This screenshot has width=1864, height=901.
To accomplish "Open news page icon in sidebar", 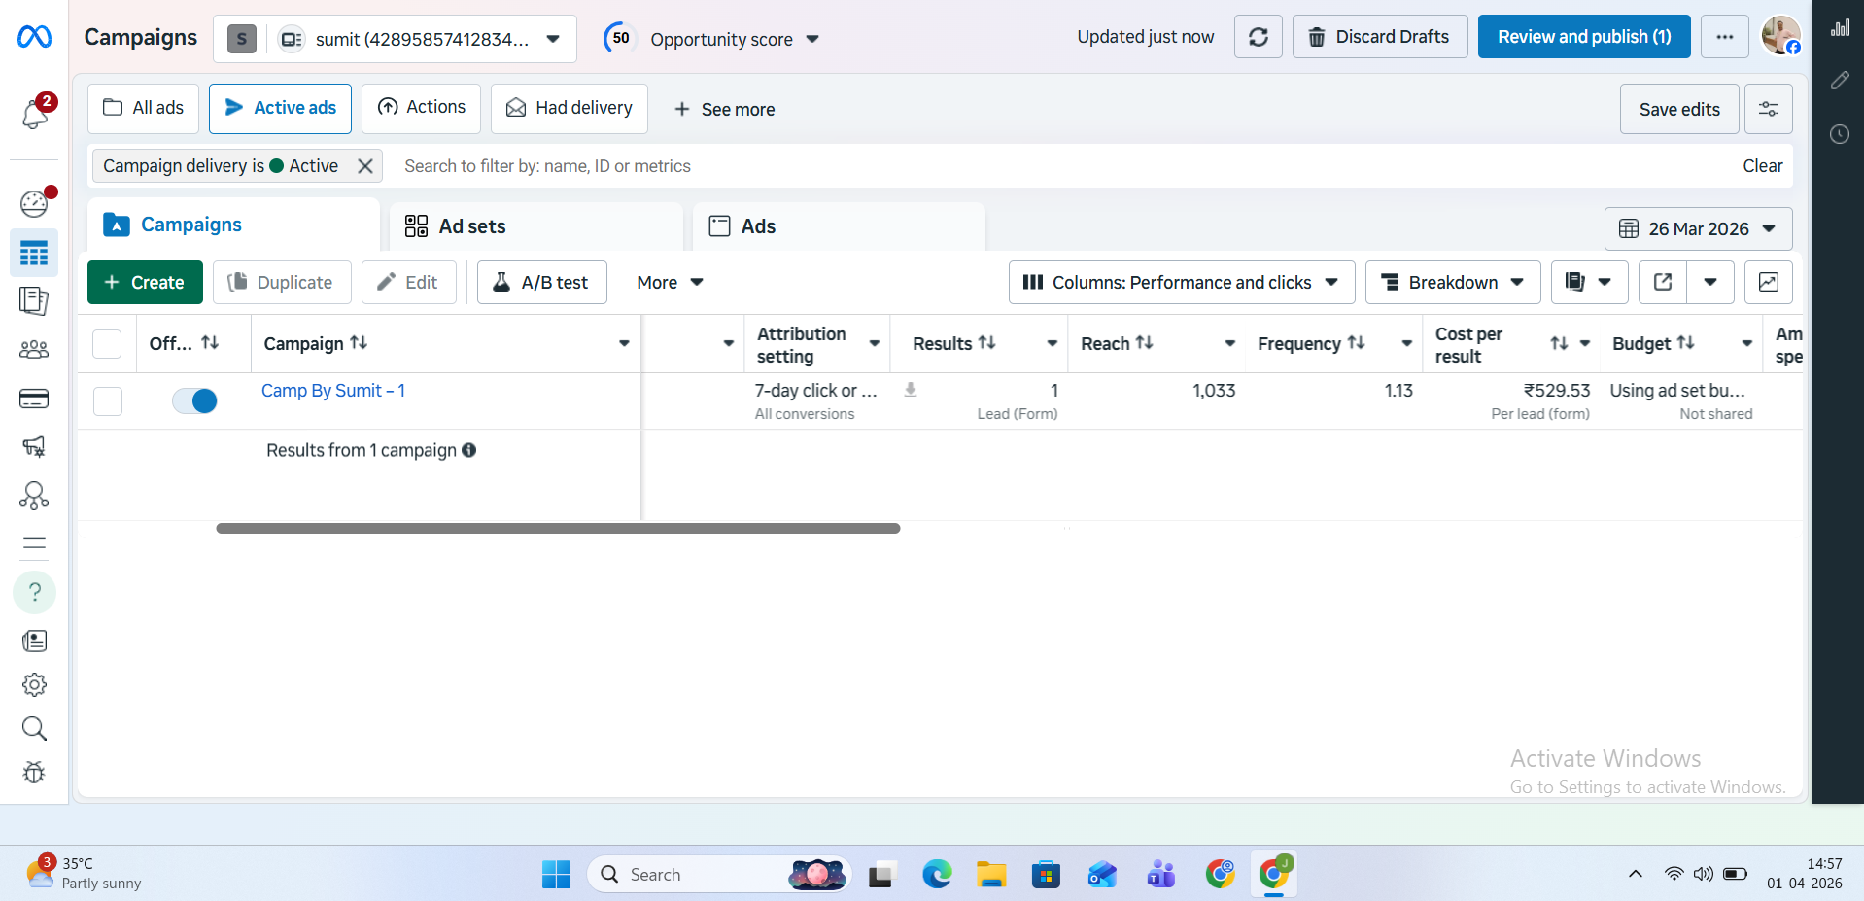I will (x=34, y=641).
